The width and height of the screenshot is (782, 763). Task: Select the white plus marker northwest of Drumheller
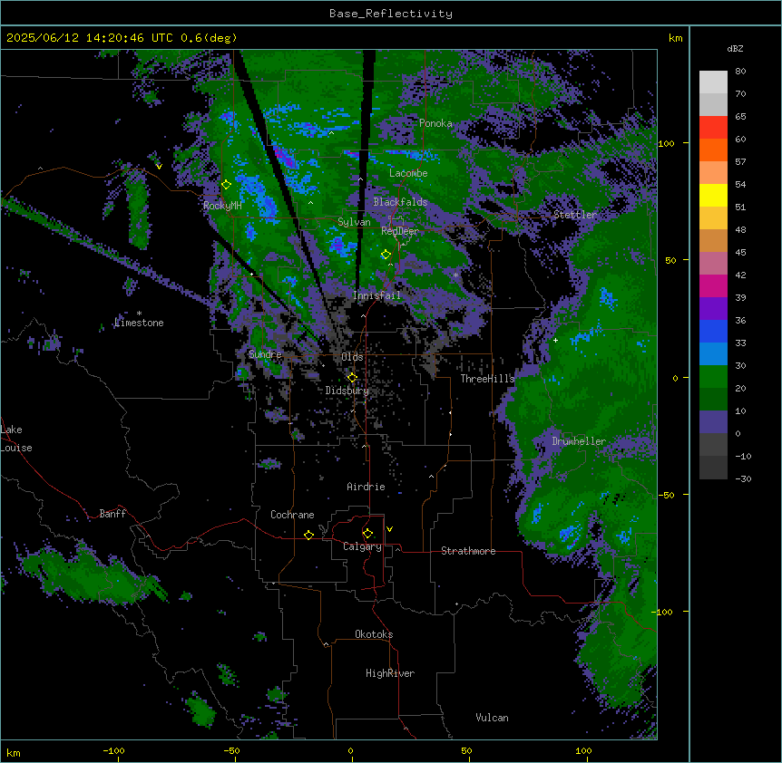[x=555, y=340]
